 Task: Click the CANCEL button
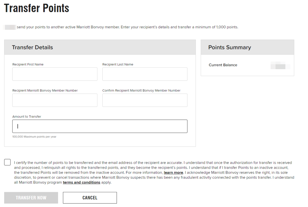pyautogui.click(x=89, y=198)
